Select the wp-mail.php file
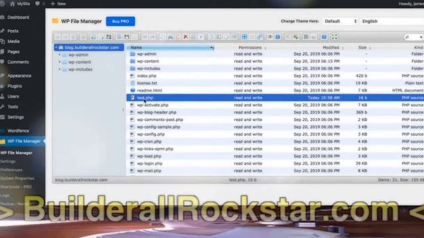This screenshot has width=424, height=238. (149, 171)
